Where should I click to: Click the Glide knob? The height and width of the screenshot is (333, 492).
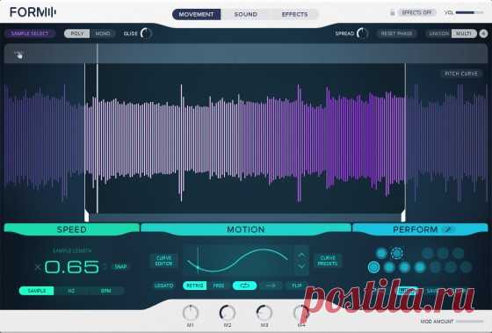pyautogui.click(x=146, y=33)
